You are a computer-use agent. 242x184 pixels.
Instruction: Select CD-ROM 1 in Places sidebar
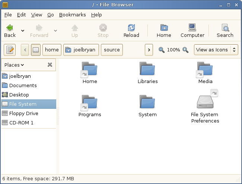point(29,123)
